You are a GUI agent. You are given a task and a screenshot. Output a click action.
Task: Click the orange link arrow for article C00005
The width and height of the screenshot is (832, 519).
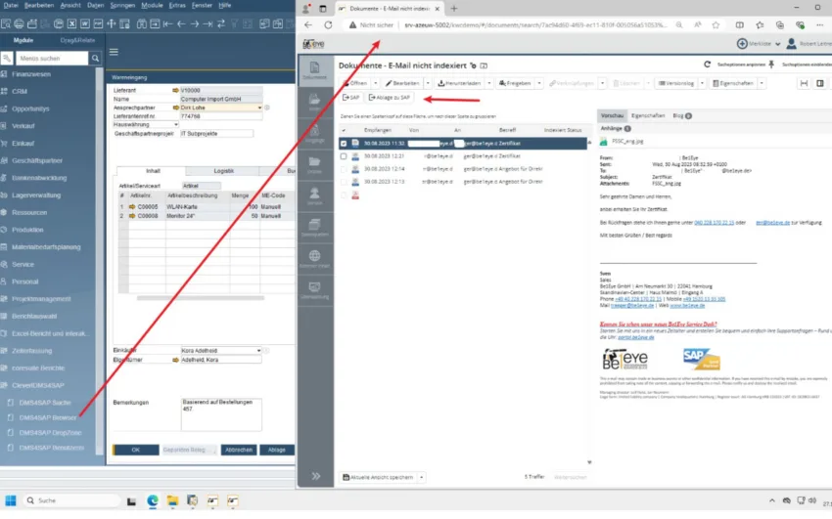[x=132, y=207]
